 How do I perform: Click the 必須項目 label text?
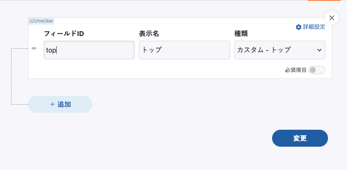295,70
